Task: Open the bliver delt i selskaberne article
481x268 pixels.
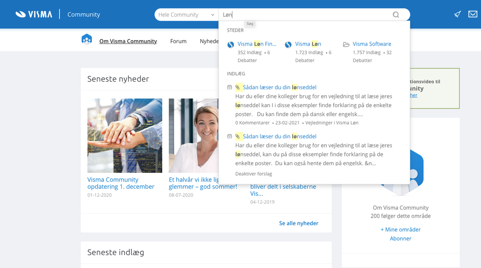Action: click(x=283, y=190)
